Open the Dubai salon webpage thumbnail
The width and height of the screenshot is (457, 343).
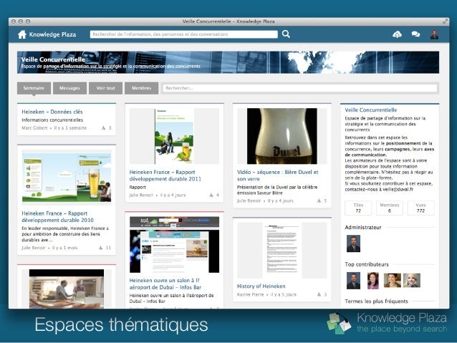[174, 244]
